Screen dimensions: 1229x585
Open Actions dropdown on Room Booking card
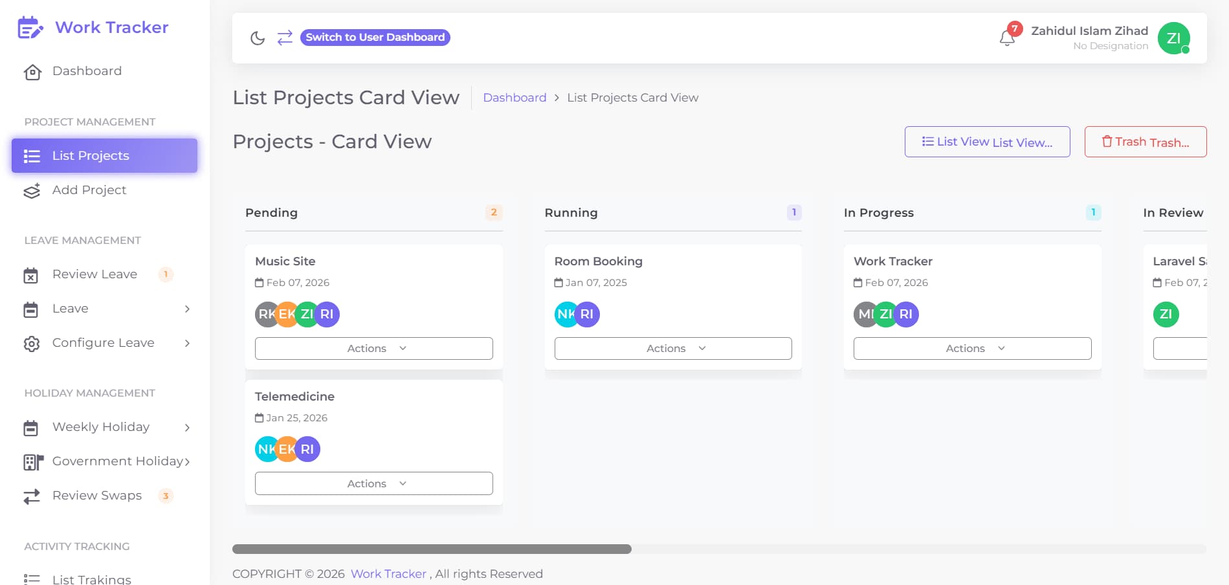click(x=673, y=348)
